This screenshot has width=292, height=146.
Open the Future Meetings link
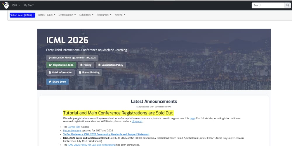[x=72, y=131]
